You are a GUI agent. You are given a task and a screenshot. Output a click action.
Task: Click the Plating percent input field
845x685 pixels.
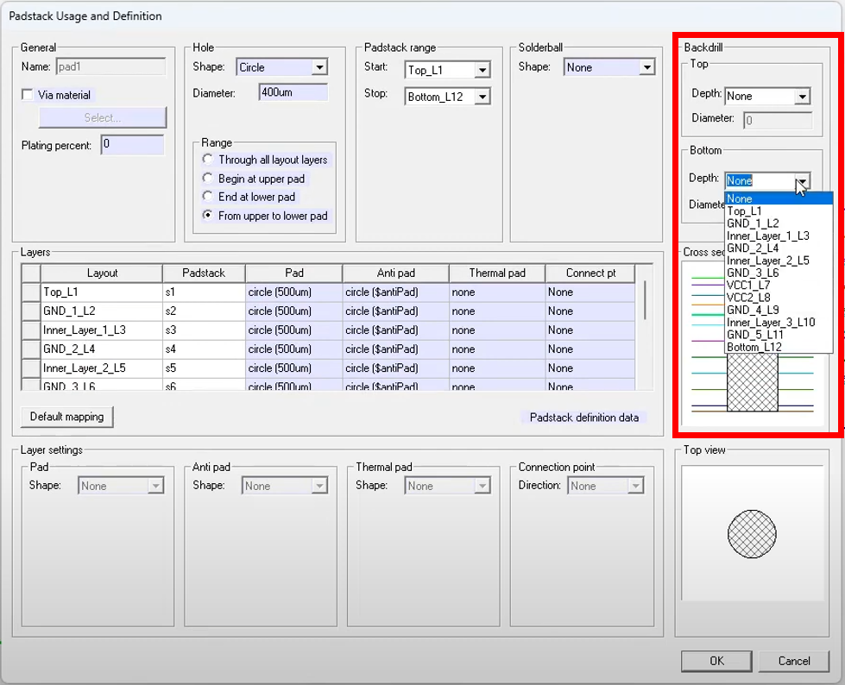coord(131,145)
